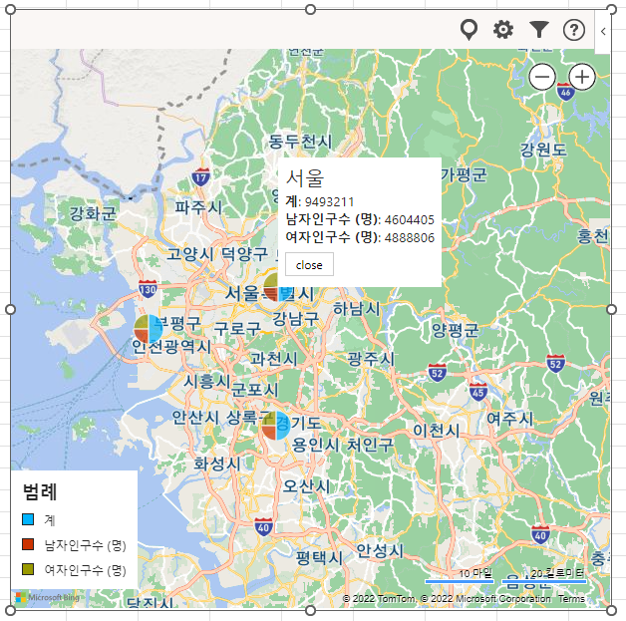Viewport: 626px width, 621px height.
Task: Click the 파주시 map label
Action: click(x=198, y=207)
